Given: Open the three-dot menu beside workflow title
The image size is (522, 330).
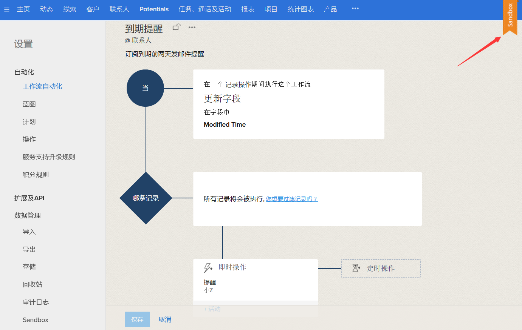Looking at the screenshot, I should point(192,27).
